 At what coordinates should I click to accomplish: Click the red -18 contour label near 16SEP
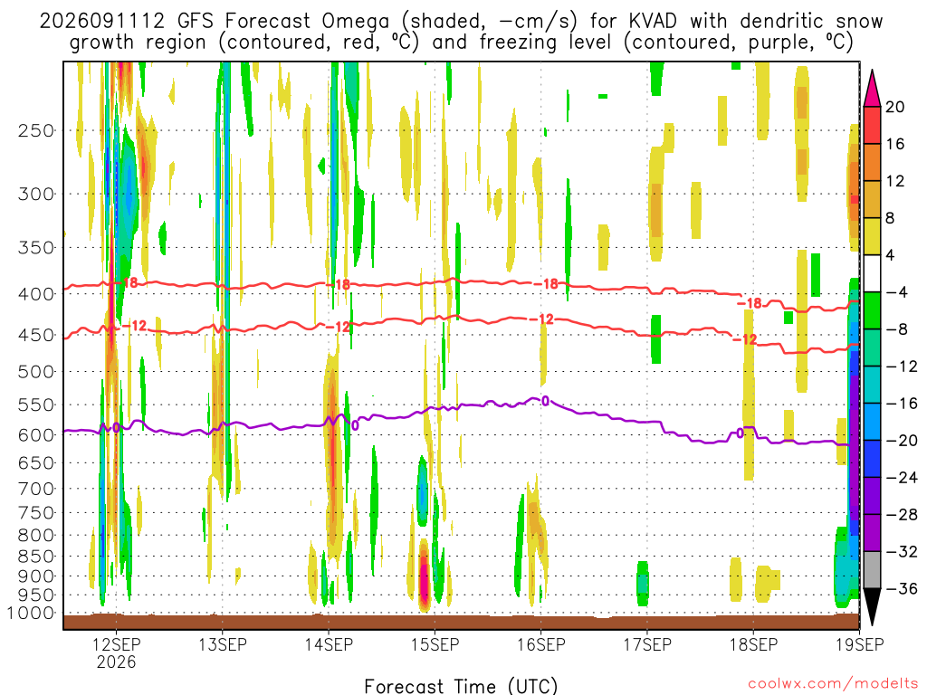546,283
